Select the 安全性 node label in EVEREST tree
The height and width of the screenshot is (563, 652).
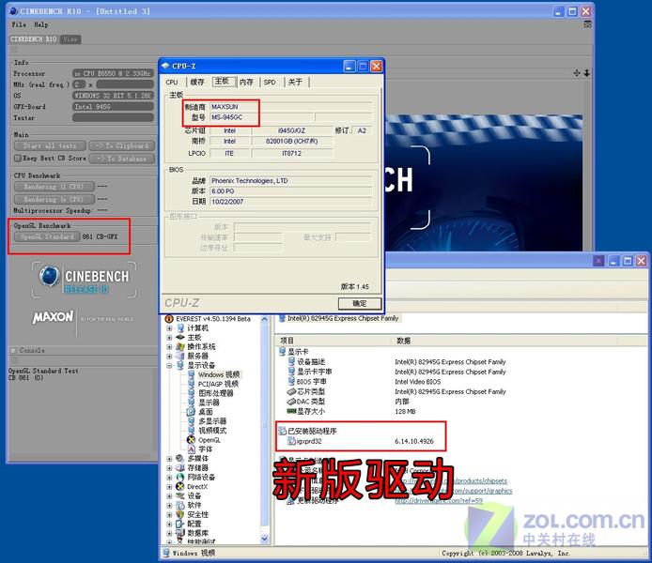coord(197,515)
